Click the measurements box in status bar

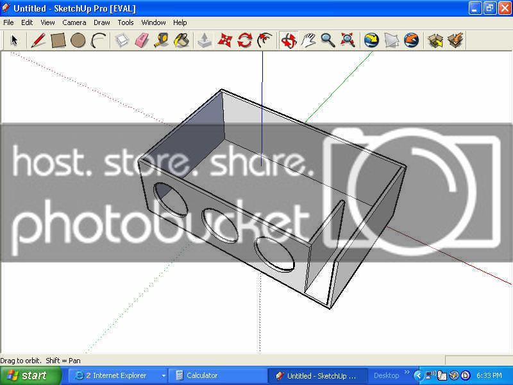[478, 360]
